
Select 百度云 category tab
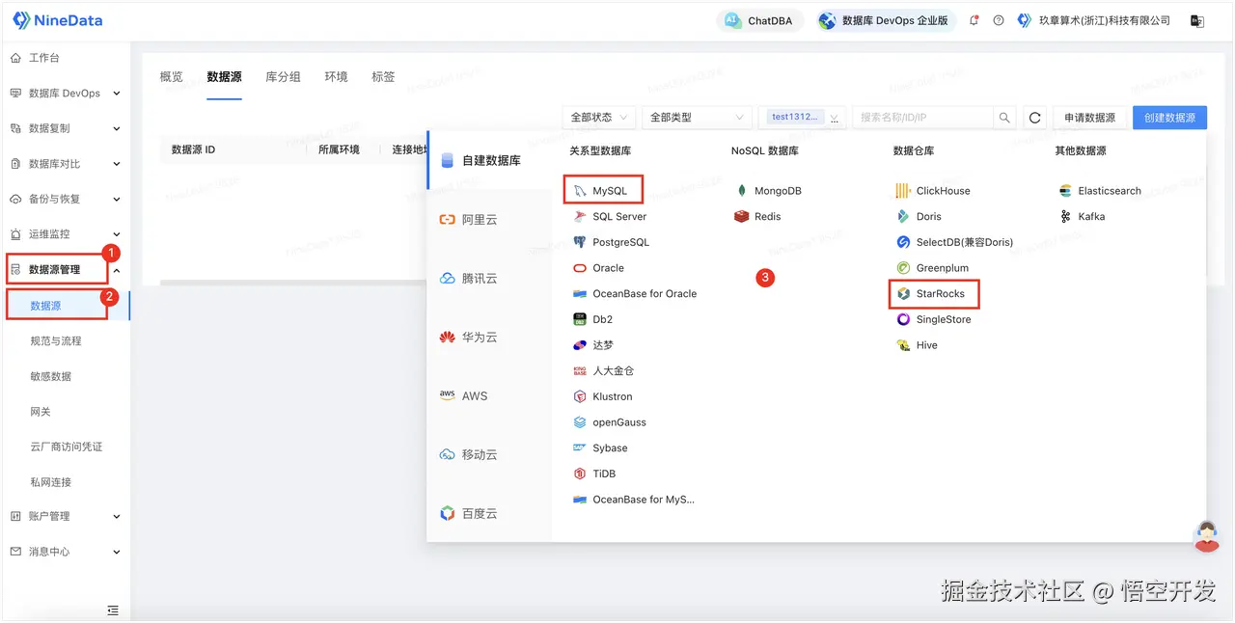[489, 514]
